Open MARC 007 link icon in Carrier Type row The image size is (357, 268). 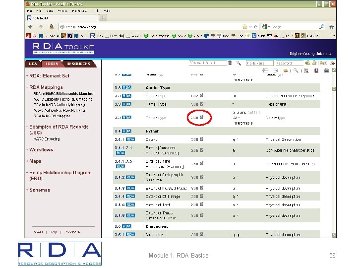click(x=201, y=95)
